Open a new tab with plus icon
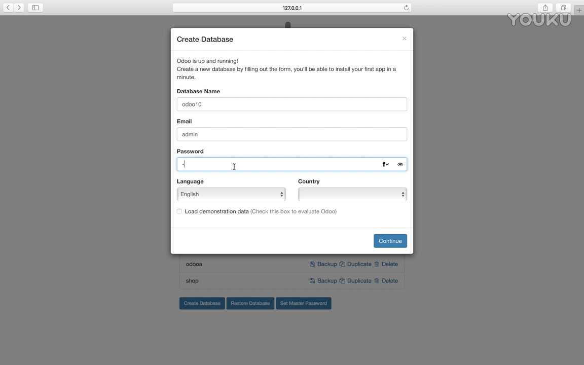Viewport: 584px width, 365px height. pos(579,10)
